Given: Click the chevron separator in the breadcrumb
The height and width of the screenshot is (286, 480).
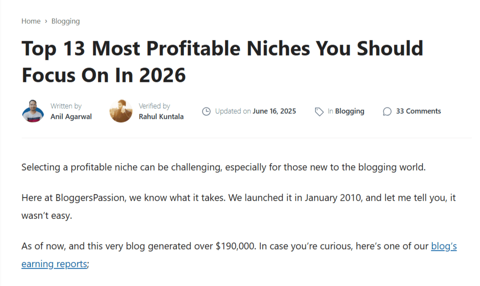Looking at the screenshot, I should pos(45,21).
